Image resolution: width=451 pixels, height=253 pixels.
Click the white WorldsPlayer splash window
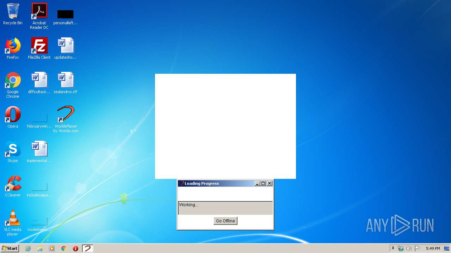225,126
